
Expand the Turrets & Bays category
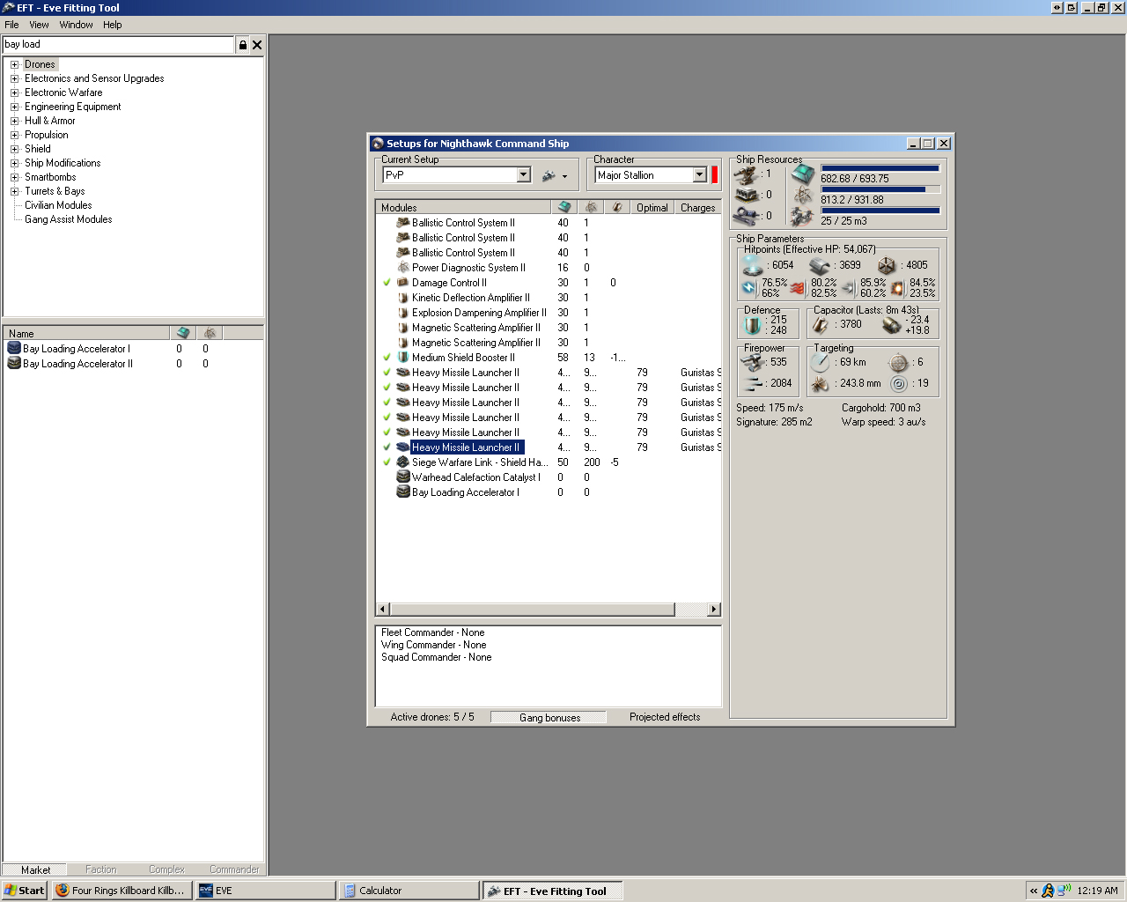(x=14, y=191)
